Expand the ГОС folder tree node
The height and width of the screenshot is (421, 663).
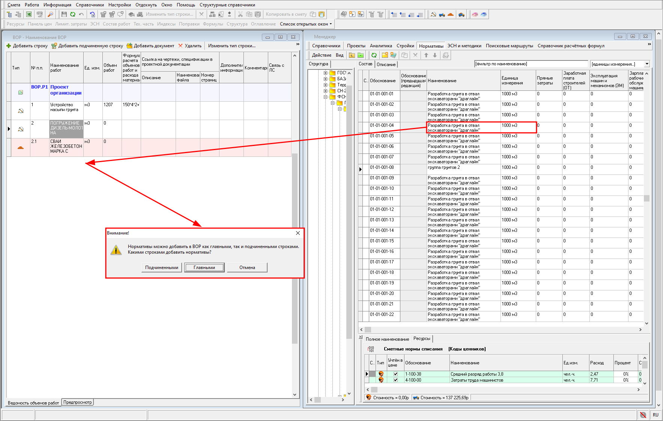[325, 73]
